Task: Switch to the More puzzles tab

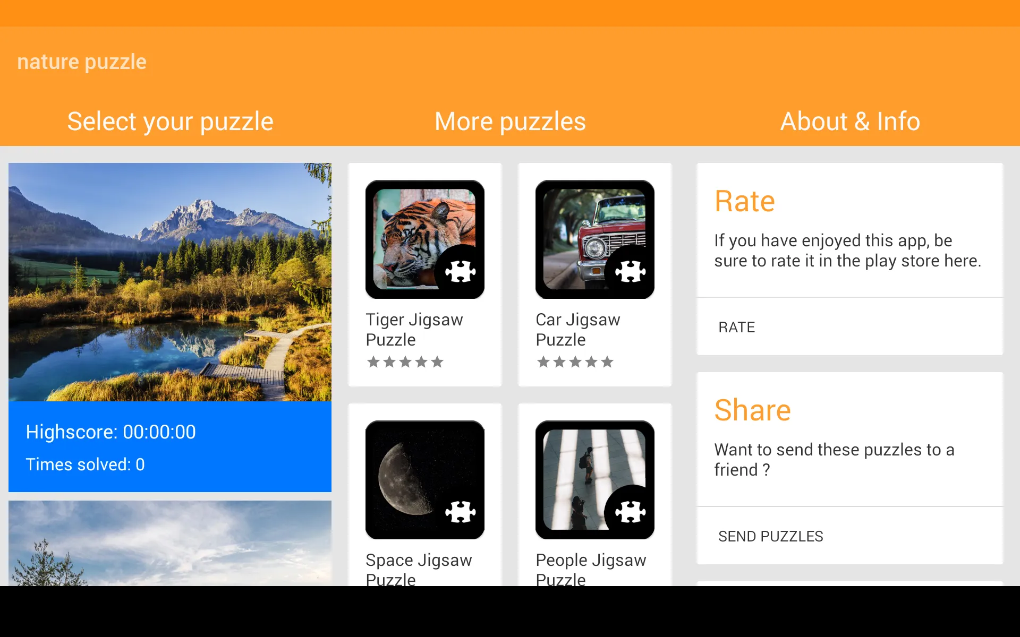Action: (x=509, y=119)
